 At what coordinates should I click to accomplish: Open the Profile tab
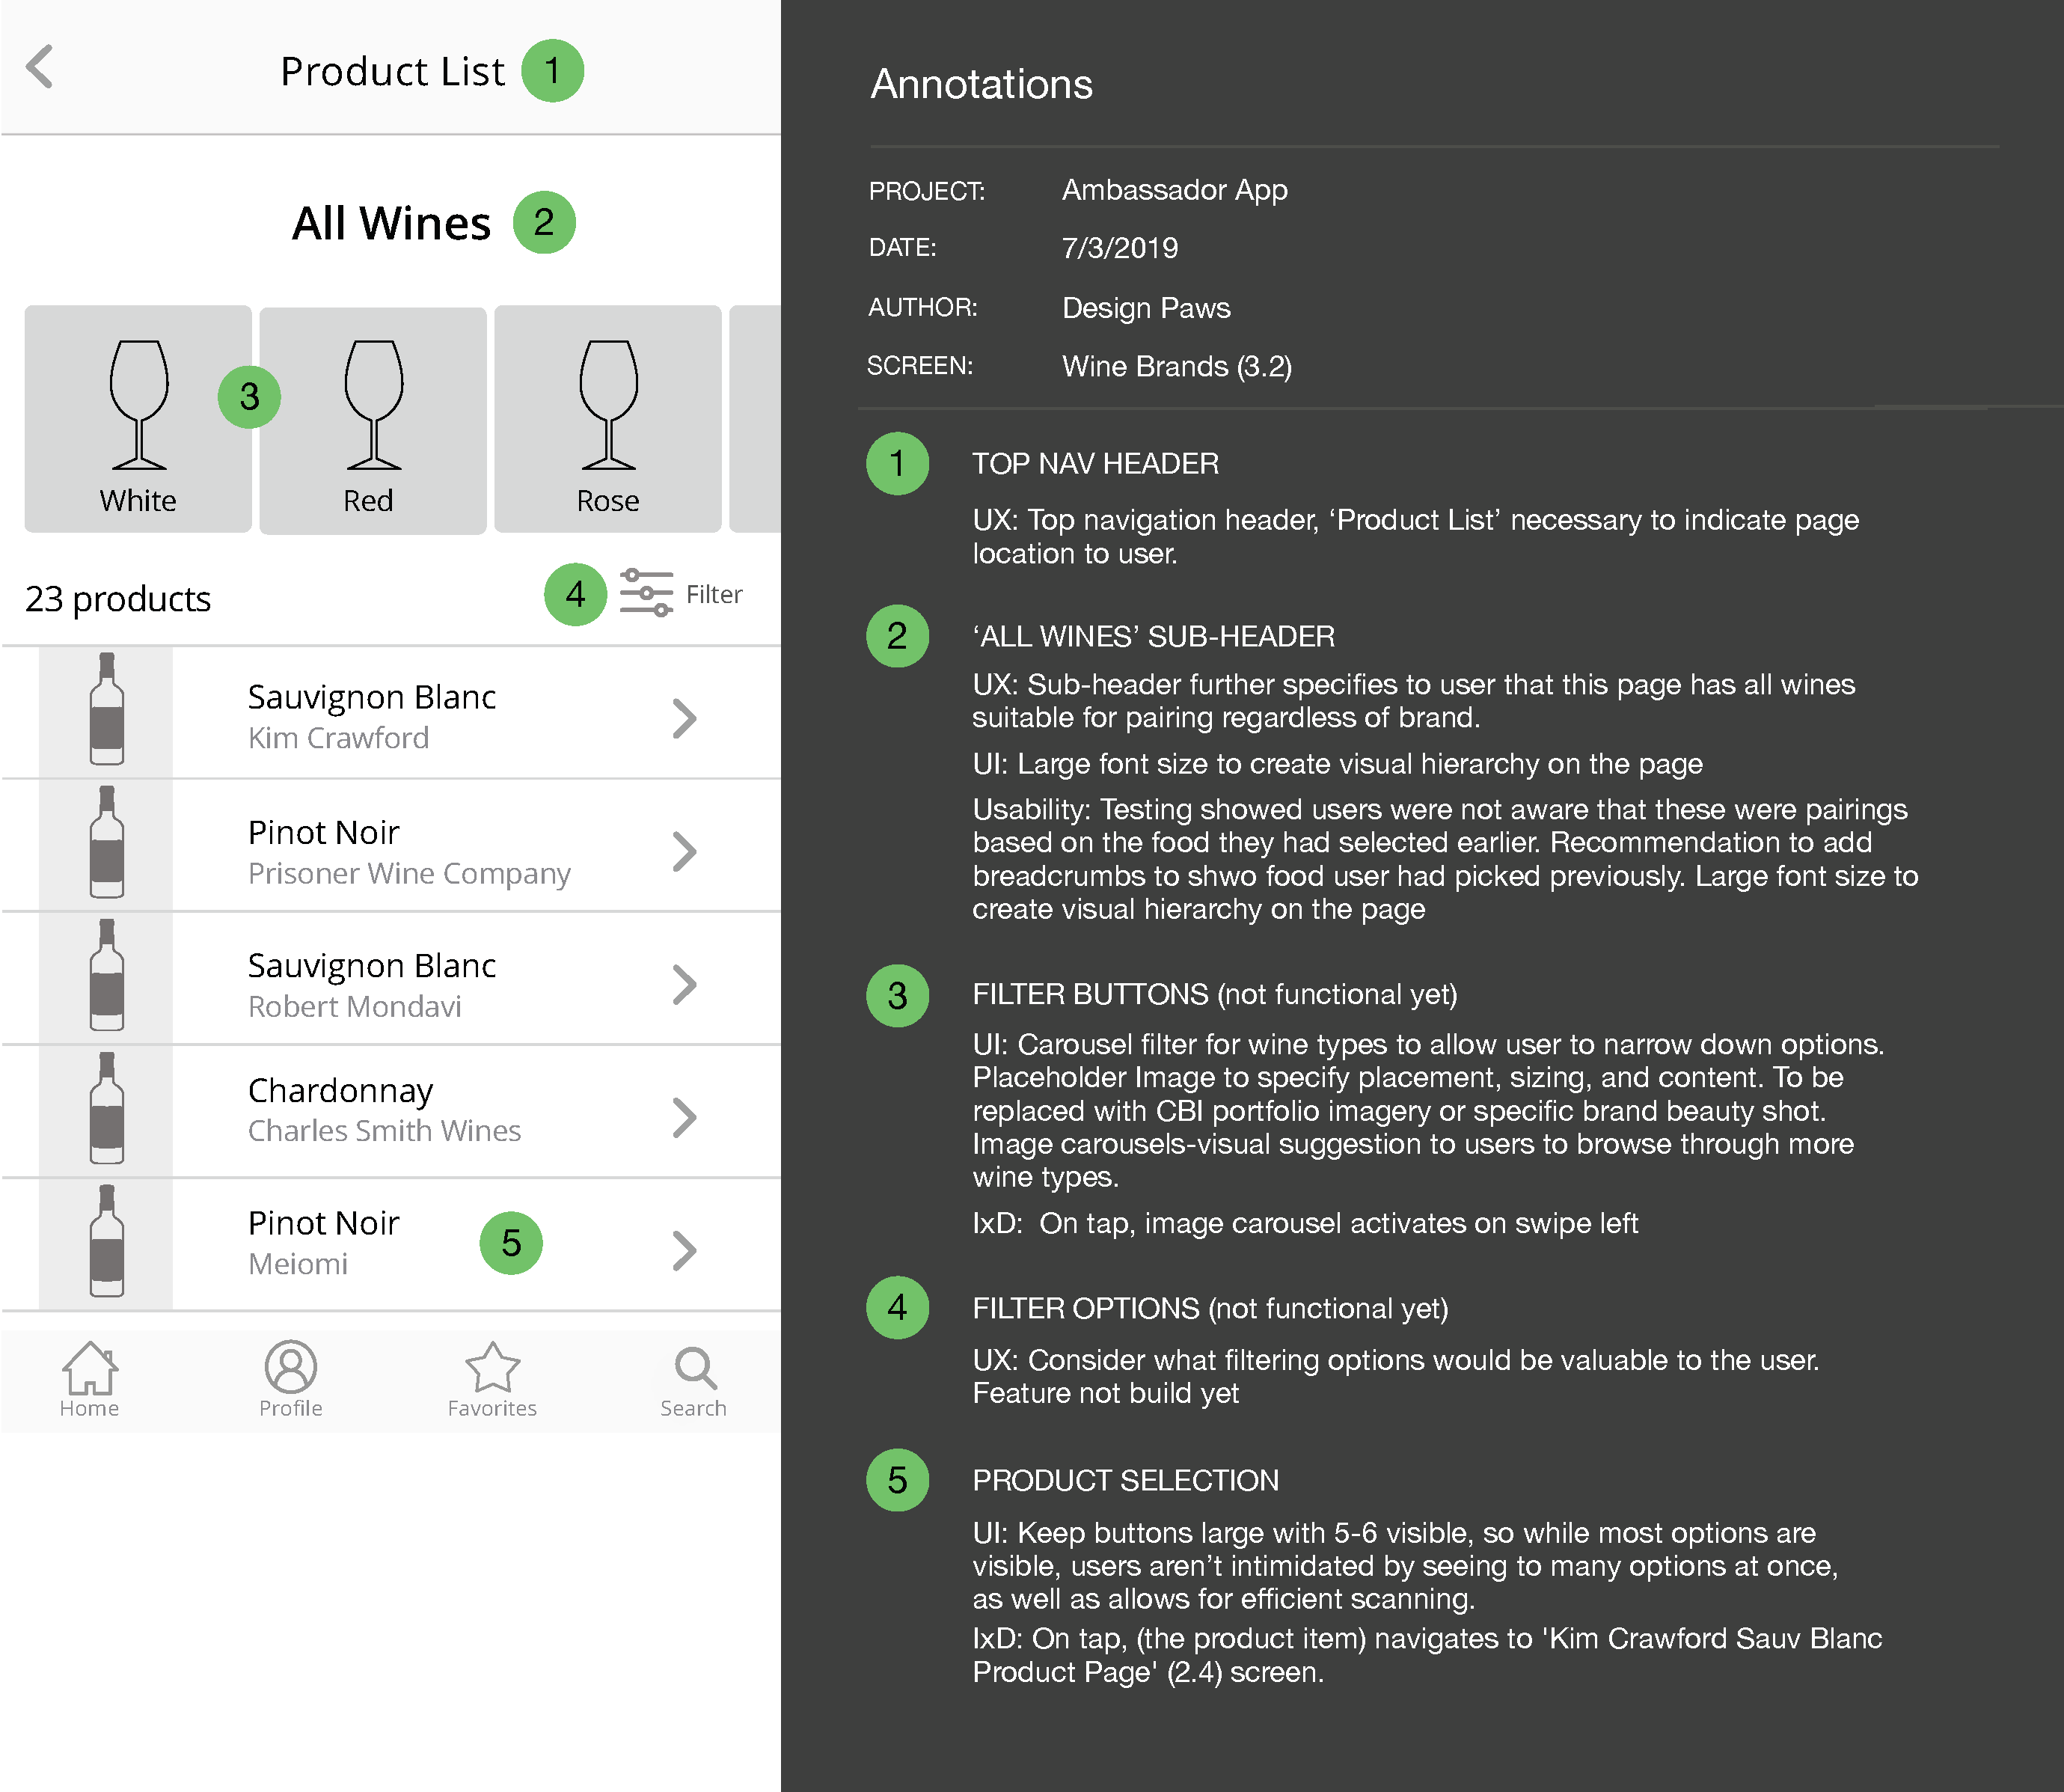point(291,1380)
